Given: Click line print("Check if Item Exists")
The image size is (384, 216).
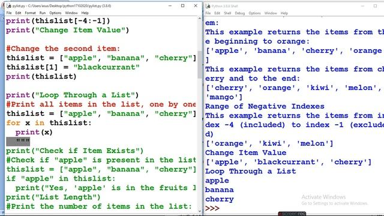Looking at the screenshot, I should 74,151.
